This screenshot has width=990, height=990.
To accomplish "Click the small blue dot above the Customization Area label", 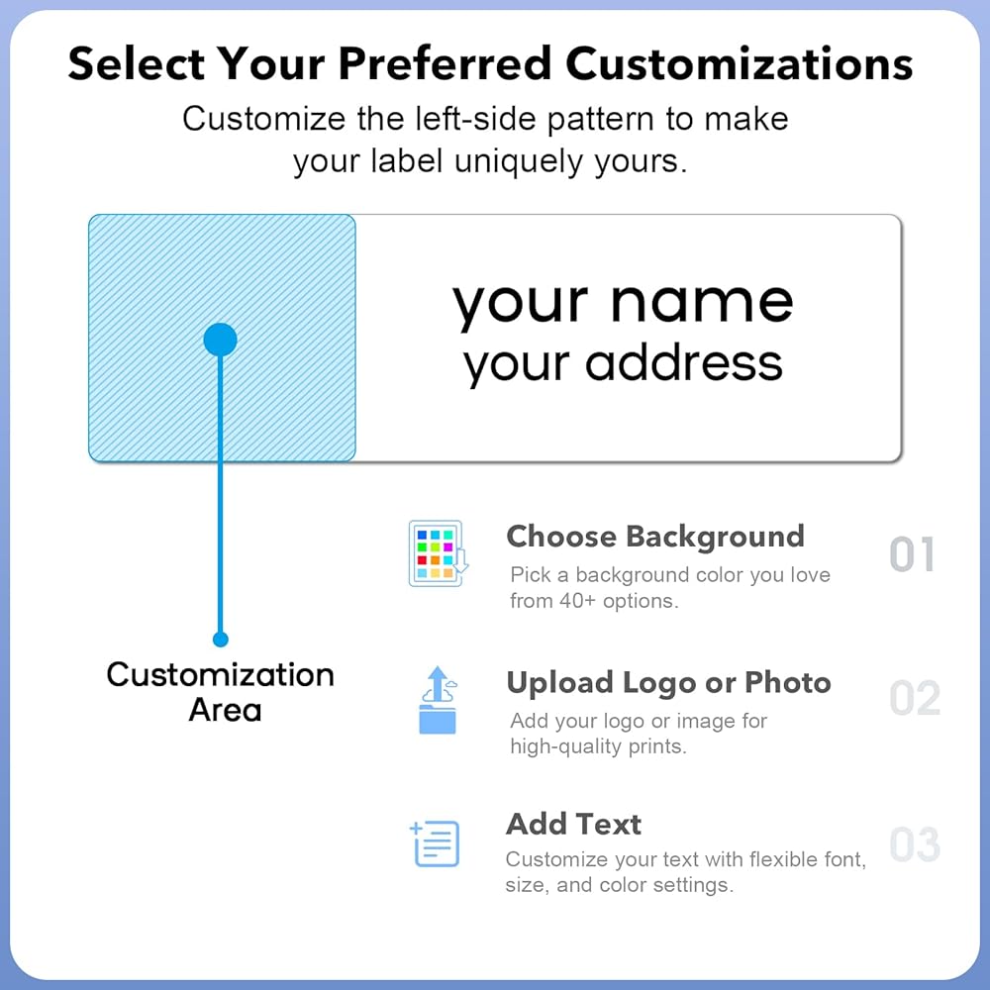I will (221, 640).
